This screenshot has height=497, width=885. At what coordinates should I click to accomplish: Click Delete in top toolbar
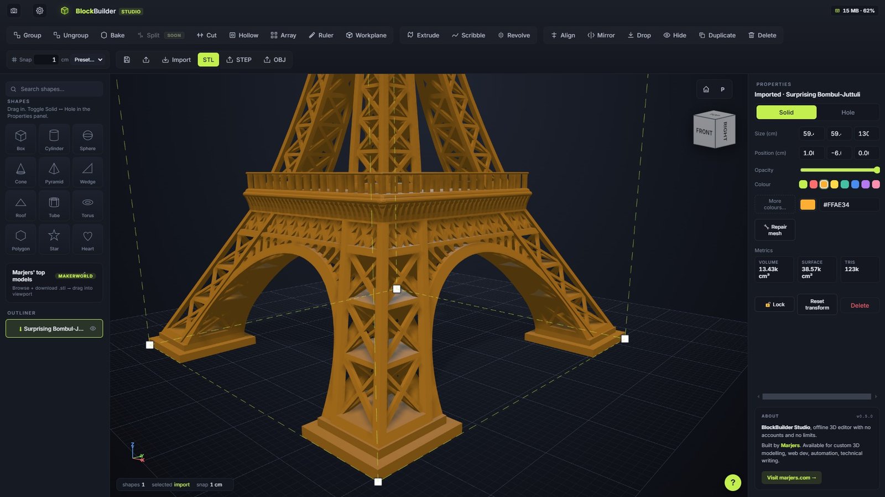click(x=762, y=35)
